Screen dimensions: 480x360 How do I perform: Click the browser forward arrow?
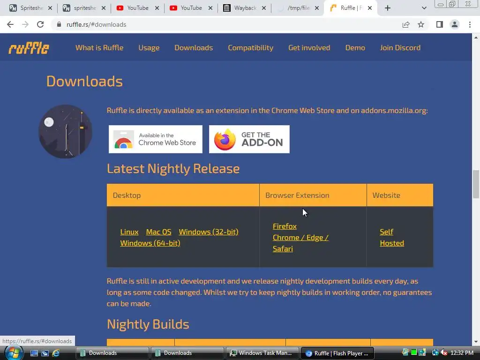tap(25, 24)
